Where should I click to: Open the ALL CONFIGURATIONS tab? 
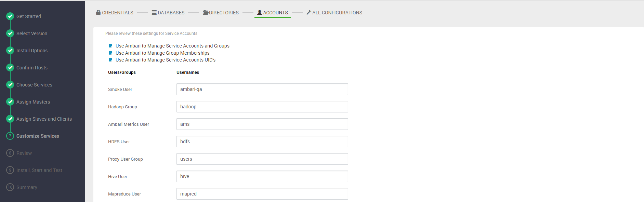pos(334,13)
